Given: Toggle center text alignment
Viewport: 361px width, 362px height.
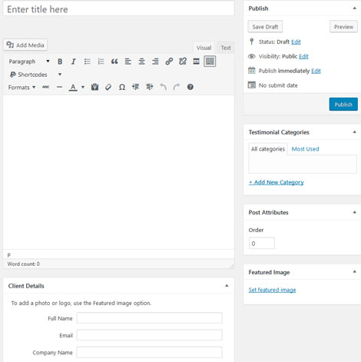Looking at the screenshot, I should [x=141, y=61].
